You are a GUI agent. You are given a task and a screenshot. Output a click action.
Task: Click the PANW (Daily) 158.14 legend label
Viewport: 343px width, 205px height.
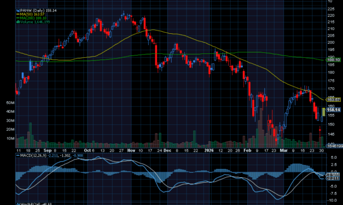(38, 10)
